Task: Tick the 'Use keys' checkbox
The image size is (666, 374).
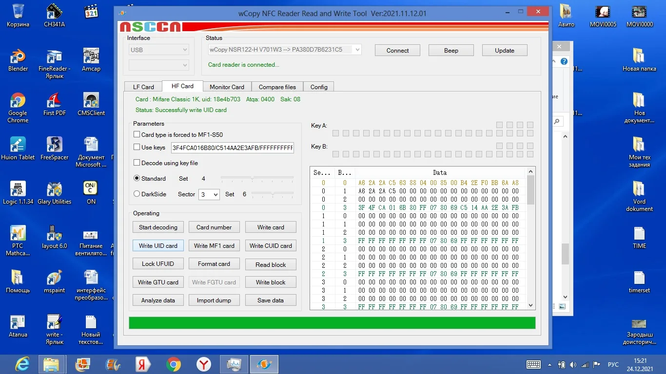Action: click(137, 147)
